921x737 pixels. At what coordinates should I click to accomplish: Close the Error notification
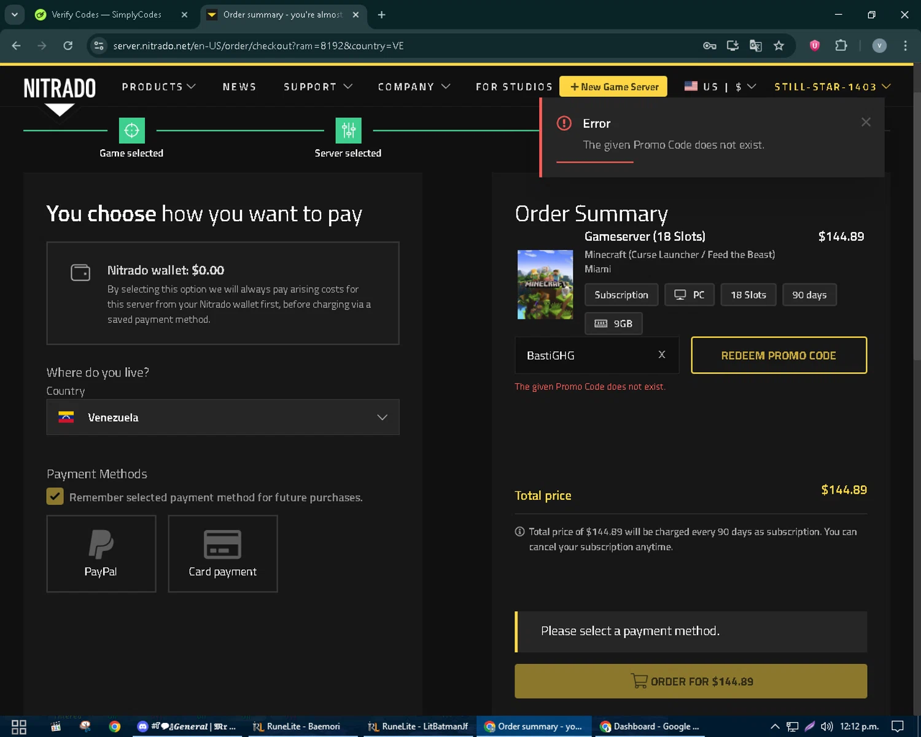point(866,122)
